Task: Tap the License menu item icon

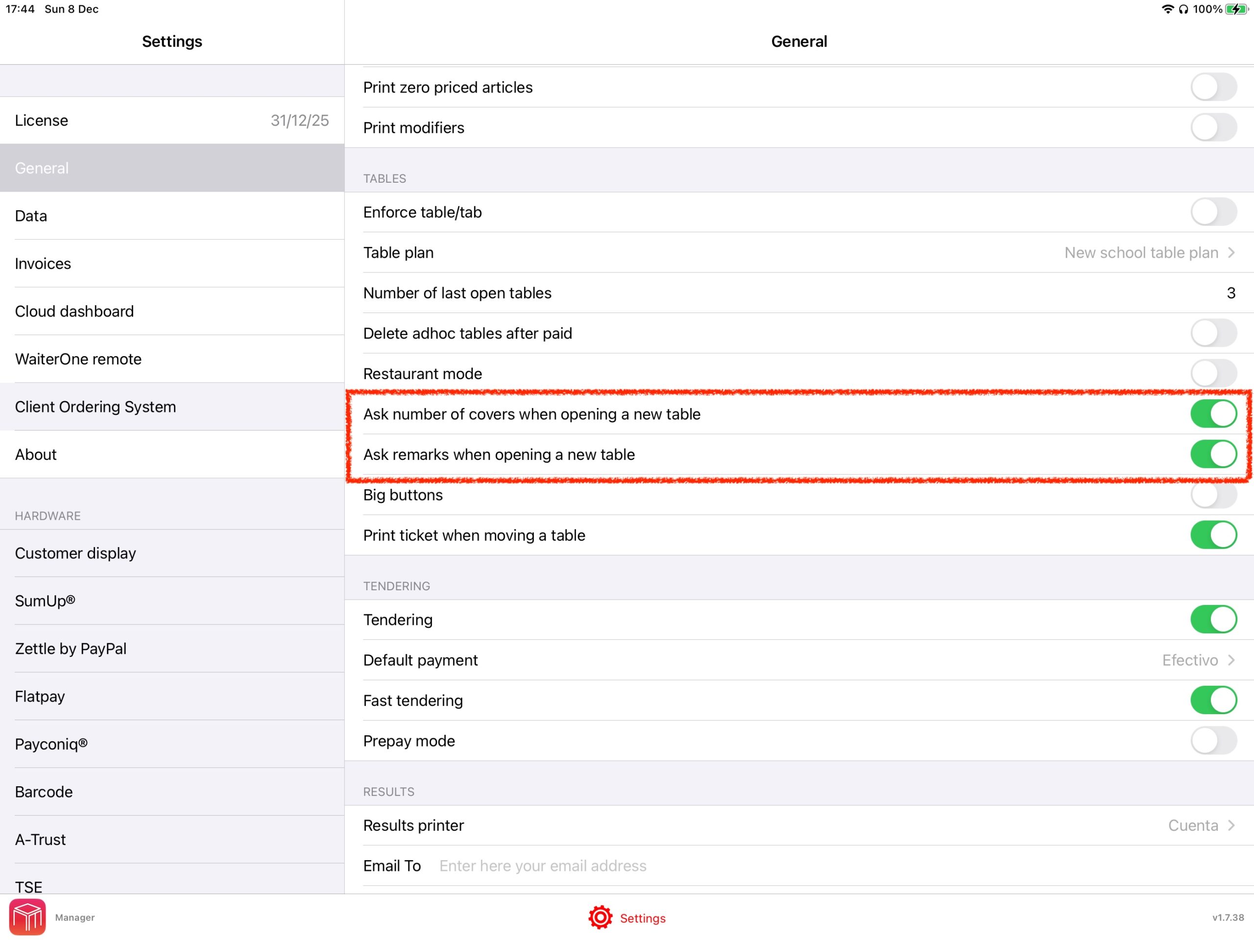Action: click(172, 121)
